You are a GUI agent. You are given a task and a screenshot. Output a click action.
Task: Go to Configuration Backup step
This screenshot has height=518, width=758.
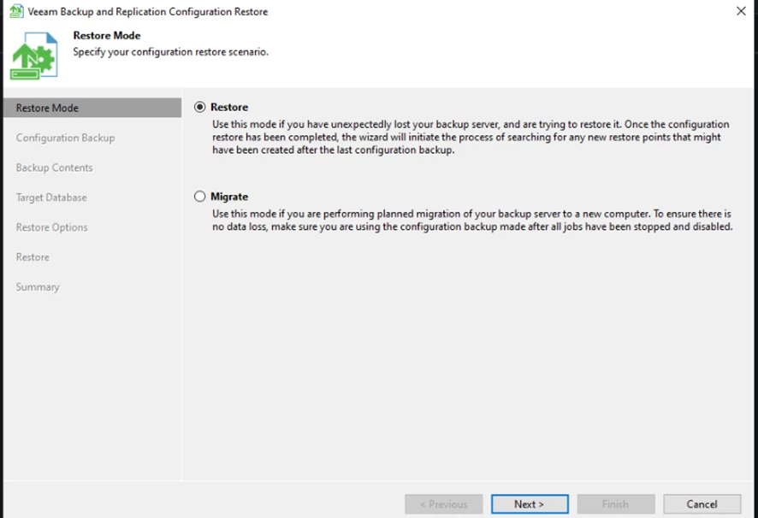(65, 138)
